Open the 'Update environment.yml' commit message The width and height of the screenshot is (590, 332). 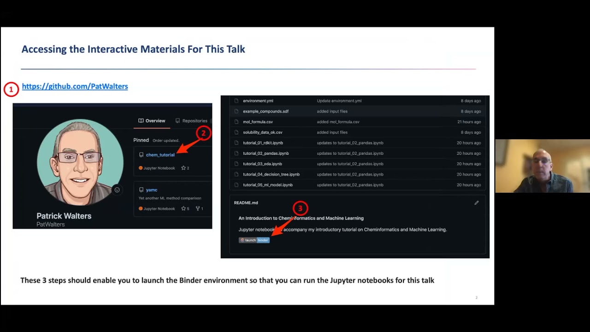point(339,101)
